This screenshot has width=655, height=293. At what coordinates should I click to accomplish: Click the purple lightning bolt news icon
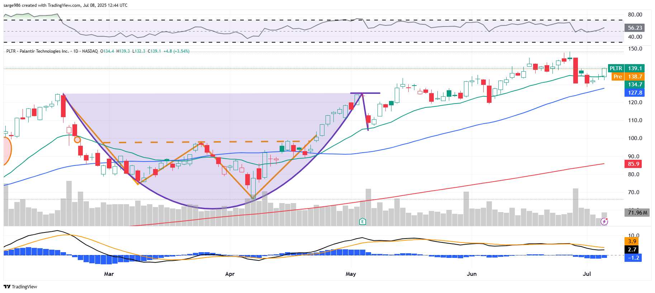[604, 222]
